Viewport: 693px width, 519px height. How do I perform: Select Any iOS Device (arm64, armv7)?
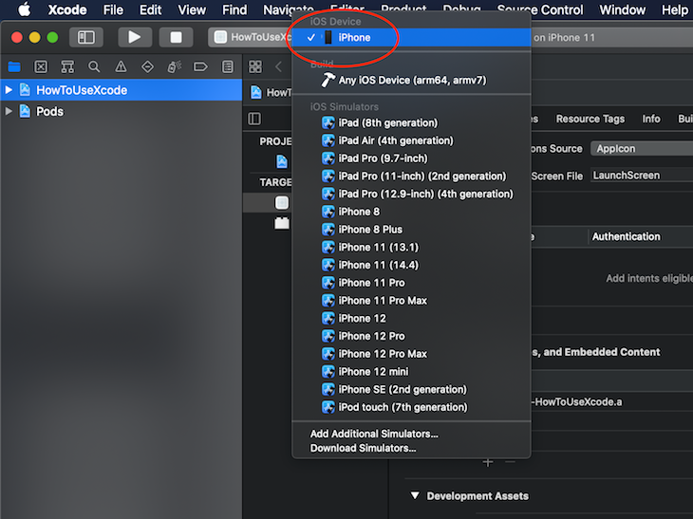[x=411, y=80]
